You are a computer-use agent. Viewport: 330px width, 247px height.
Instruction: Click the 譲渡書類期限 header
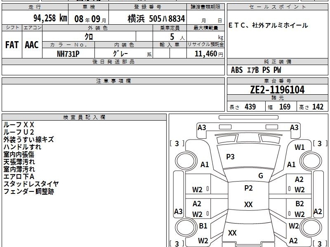point(205,7)
